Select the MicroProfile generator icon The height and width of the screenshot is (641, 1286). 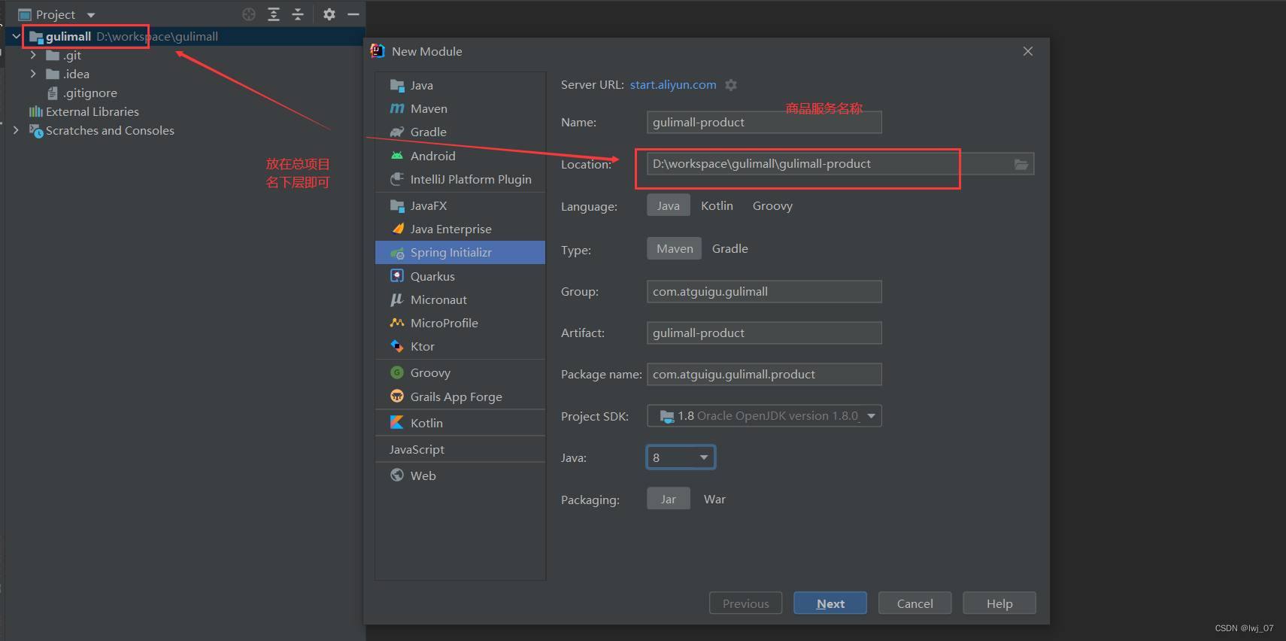pos(397,323)
